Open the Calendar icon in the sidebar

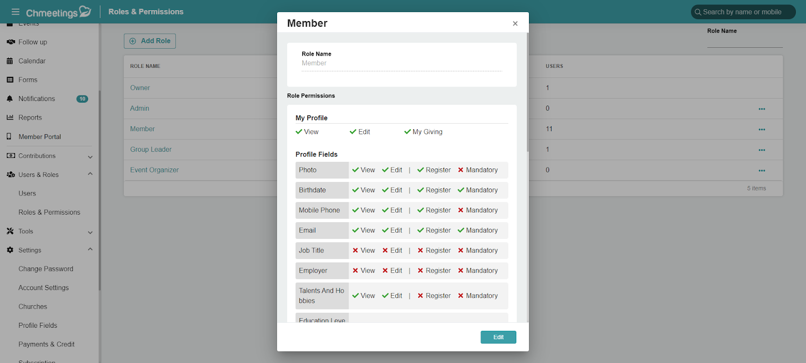click(x=10, y=61)
